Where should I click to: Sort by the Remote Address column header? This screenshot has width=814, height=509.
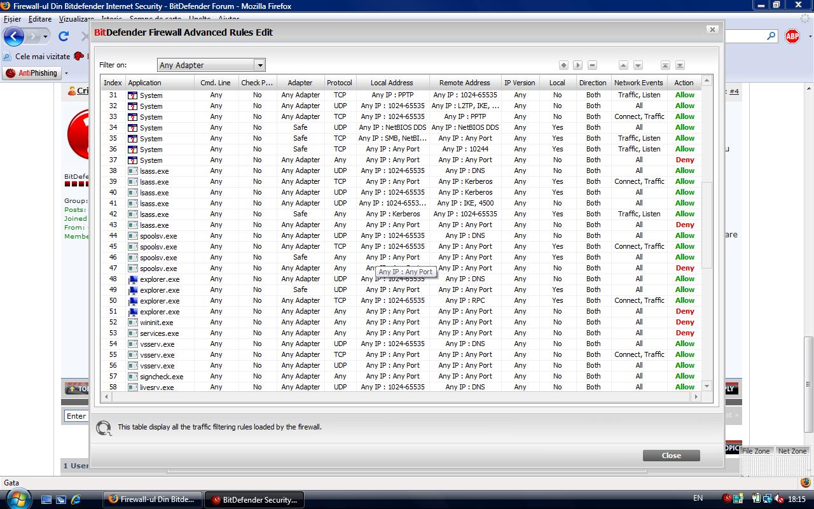465,83
